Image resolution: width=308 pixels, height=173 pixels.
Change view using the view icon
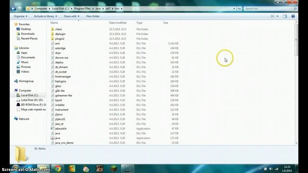272,16
